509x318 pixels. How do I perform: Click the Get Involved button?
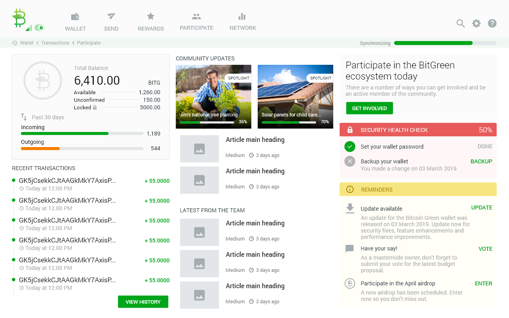[369, 108]
